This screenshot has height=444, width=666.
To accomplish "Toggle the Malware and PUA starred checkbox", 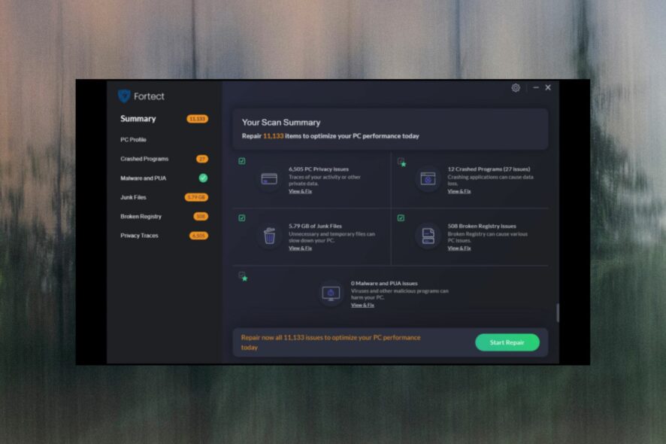I will (243, 276).
